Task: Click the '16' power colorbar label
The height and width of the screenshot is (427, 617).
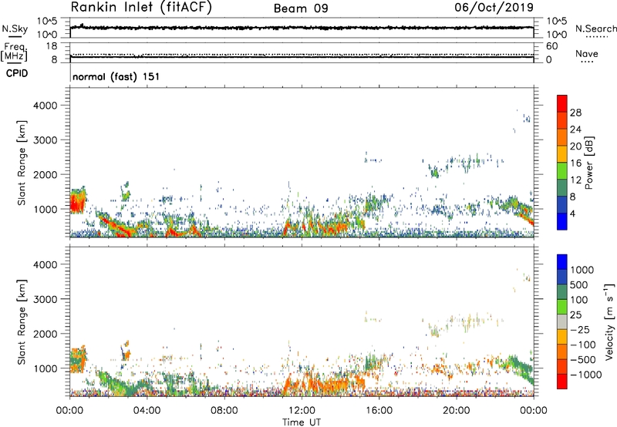Action: click(x=575, y=163)
